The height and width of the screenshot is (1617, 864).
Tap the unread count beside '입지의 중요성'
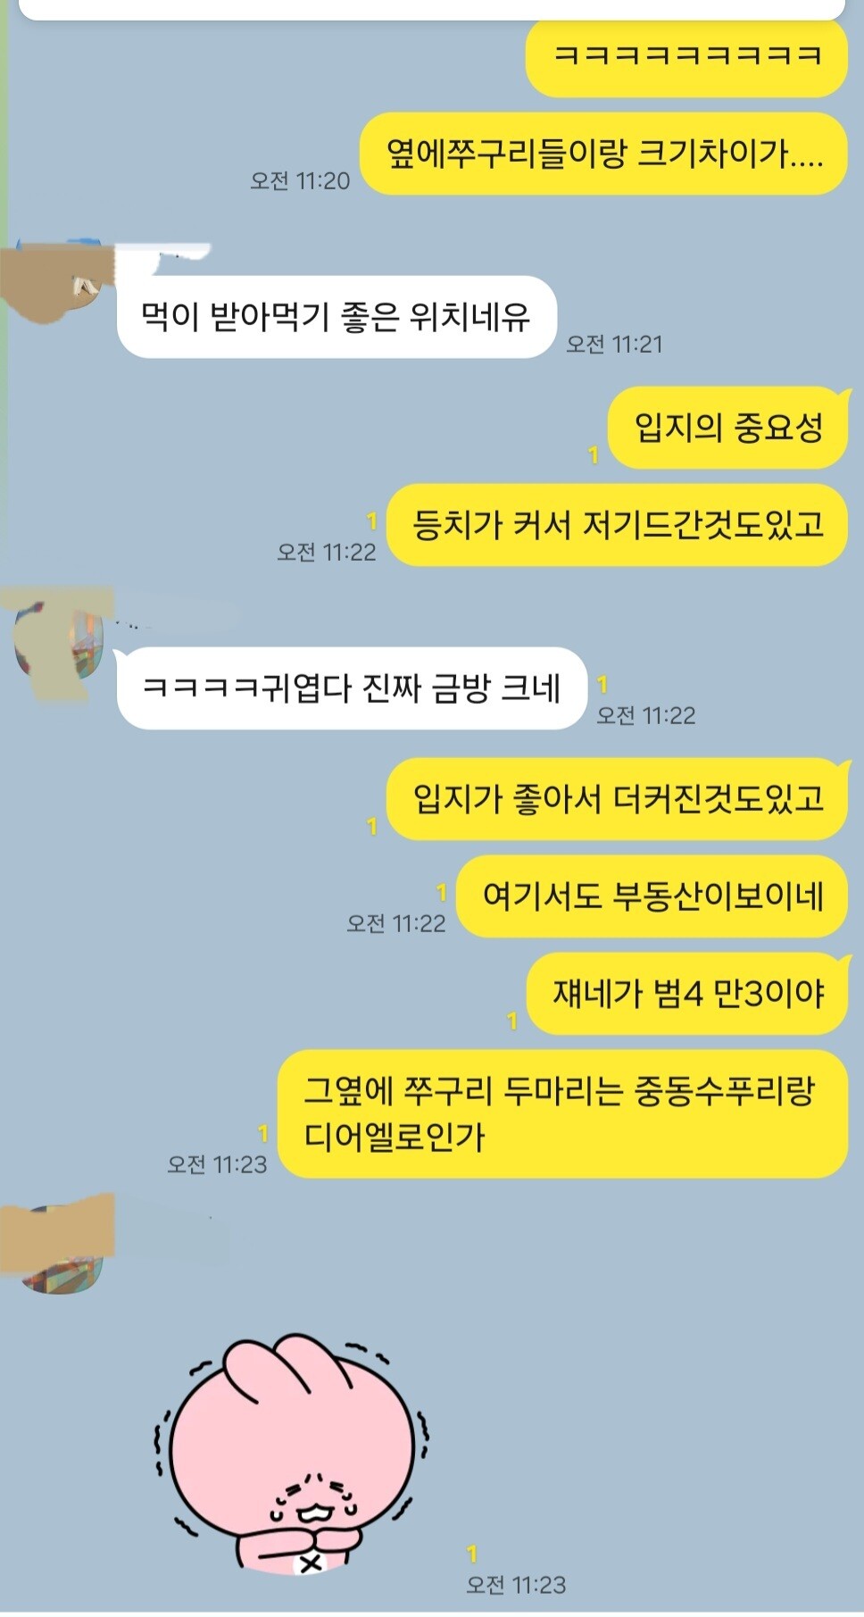(x=593, y=455)
